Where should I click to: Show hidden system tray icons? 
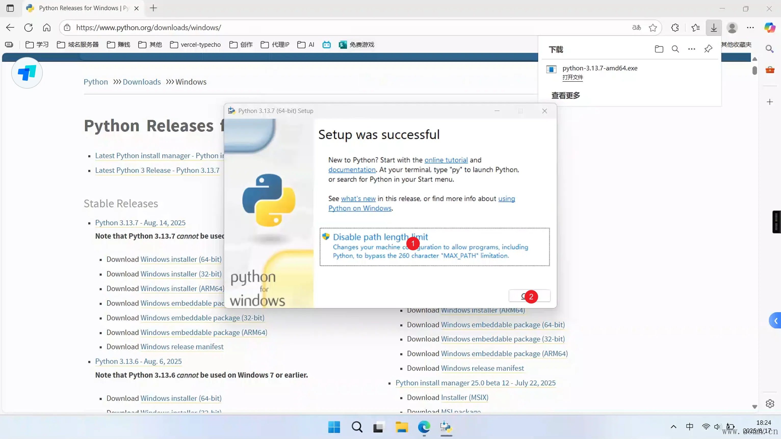[x=673, y=427]
